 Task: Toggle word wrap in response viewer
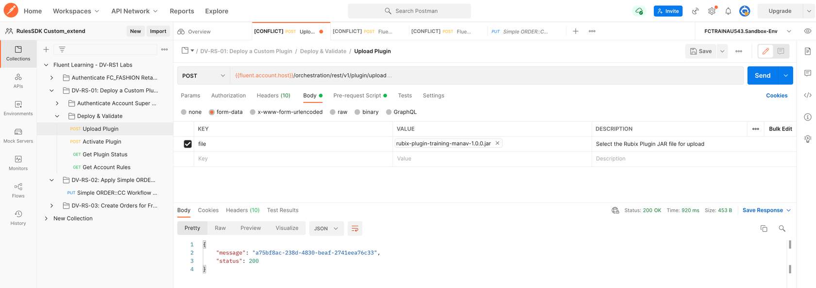click(x=355, y=228)
